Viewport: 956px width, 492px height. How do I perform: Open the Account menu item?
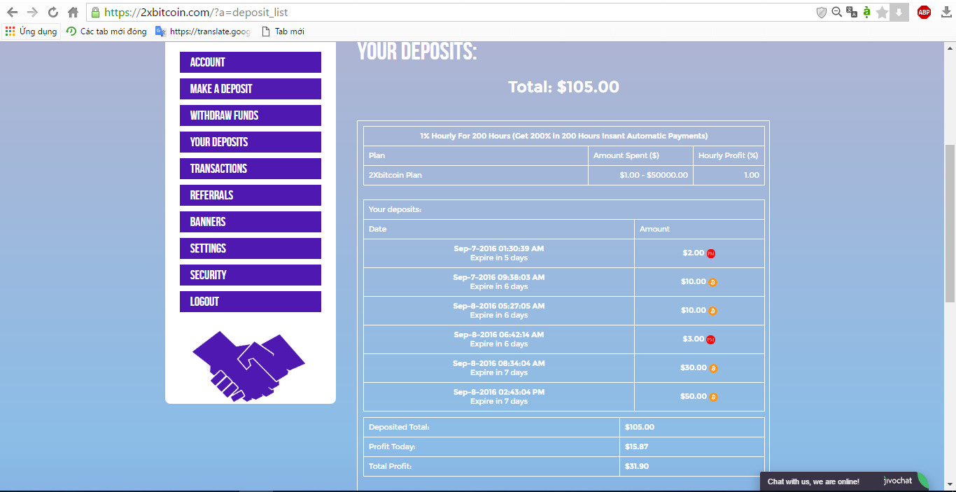click(x=251, y=62)
